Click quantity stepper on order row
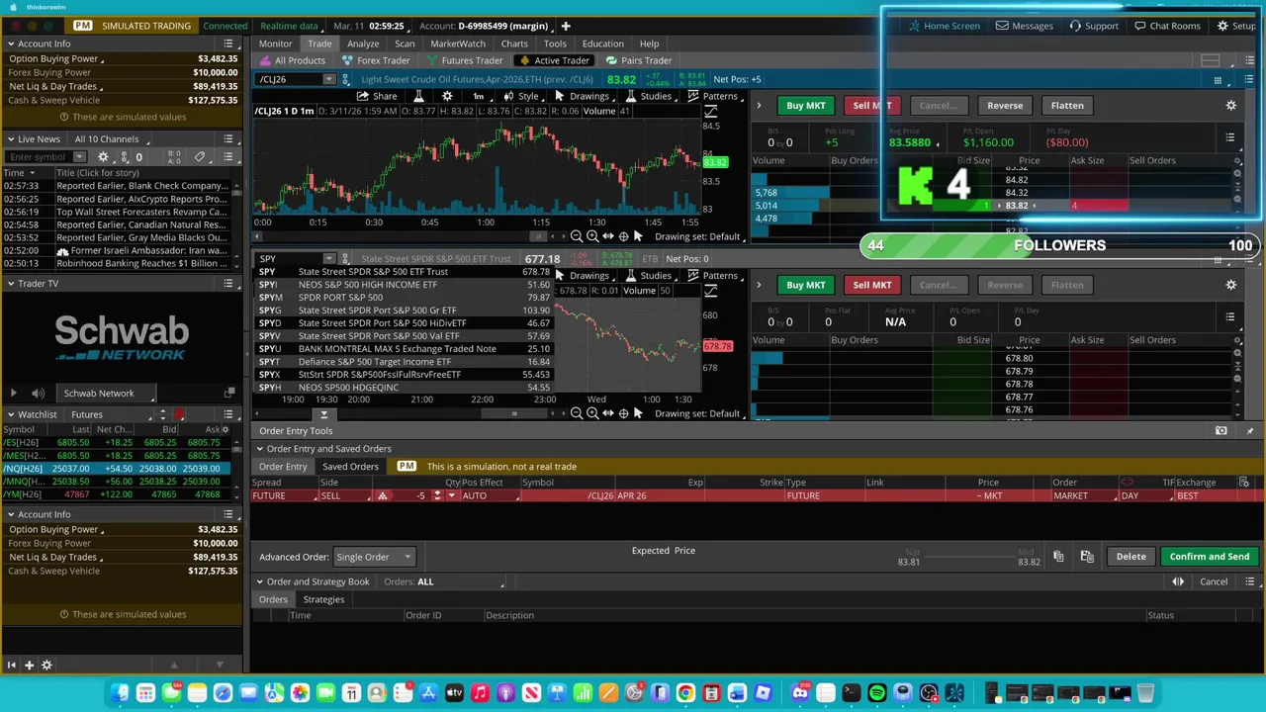Image resolution: width=1266 pixels, height=712 pixels. pos(436,495)
